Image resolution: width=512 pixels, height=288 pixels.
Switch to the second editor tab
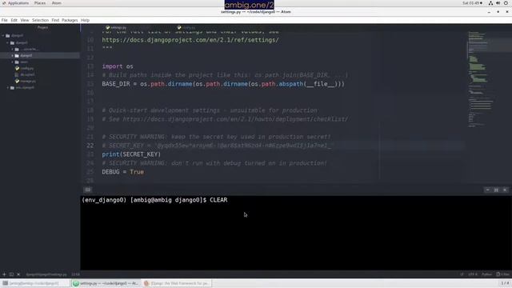[x=186, y=28]
